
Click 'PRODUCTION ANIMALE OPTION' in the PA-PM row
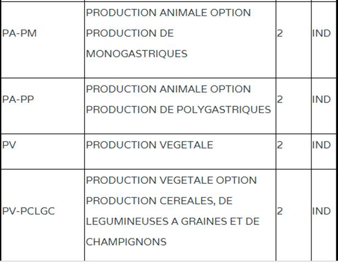point(168,13)
